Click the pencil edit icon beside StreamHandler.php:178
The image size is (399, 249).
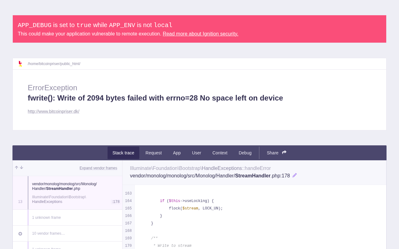[295, 175]
